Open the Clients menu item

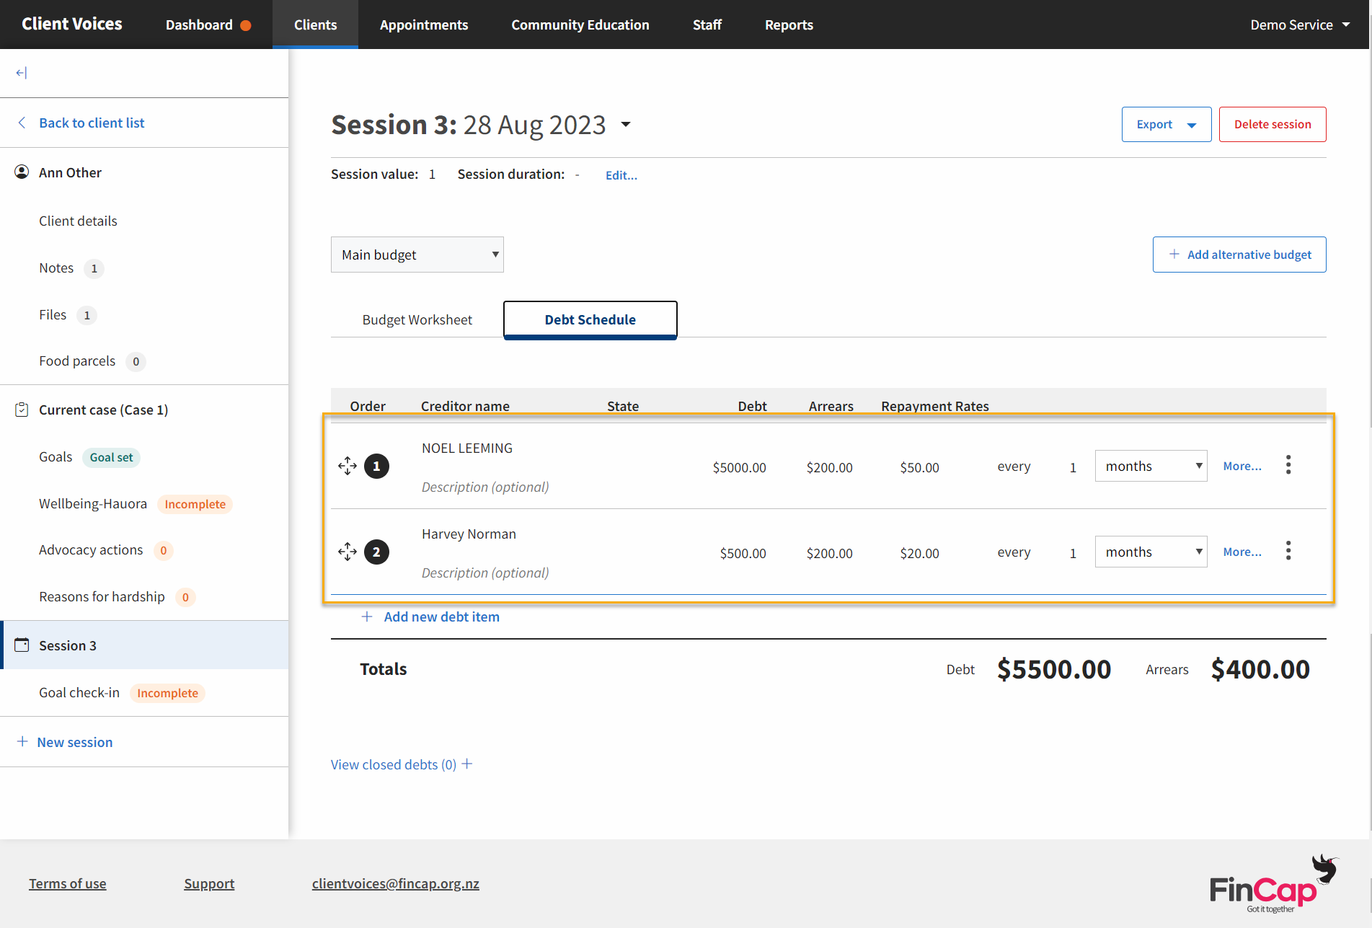pyautogui.click(x=315, y=25)
